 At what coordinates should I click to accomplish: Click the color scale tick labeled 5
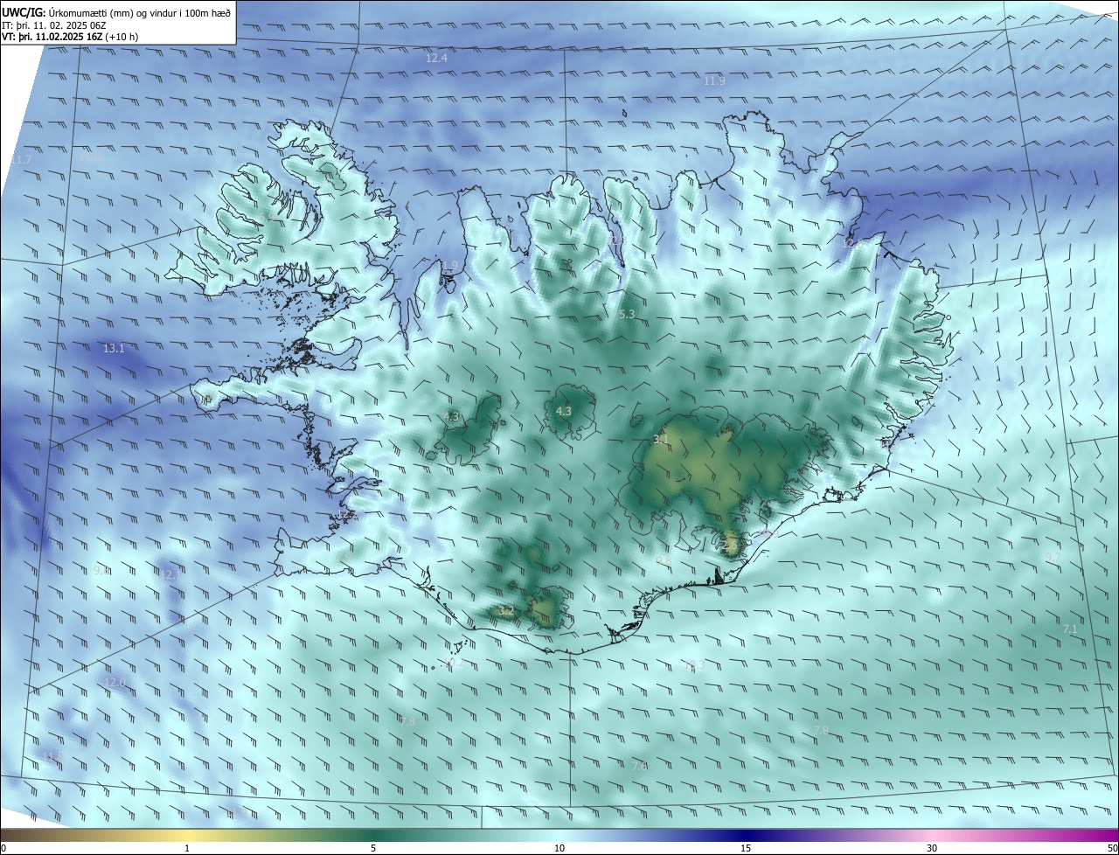pos(373,848)
